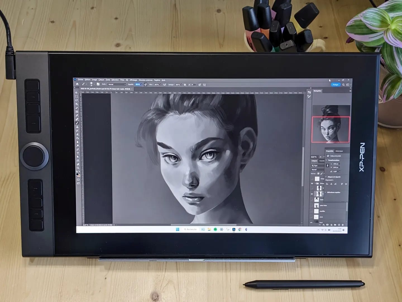Select the Type (T) tool
The image size is (402, 302).
tap(78, 153)
